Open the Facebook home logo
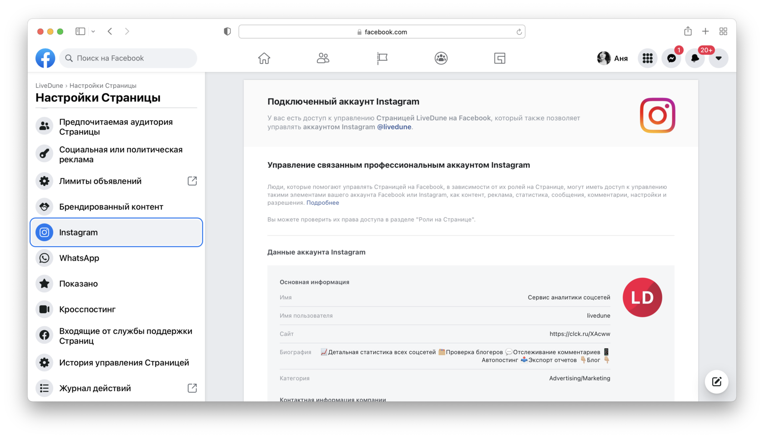Viewport: 764px width, 438px height. (x=45, y=58)
